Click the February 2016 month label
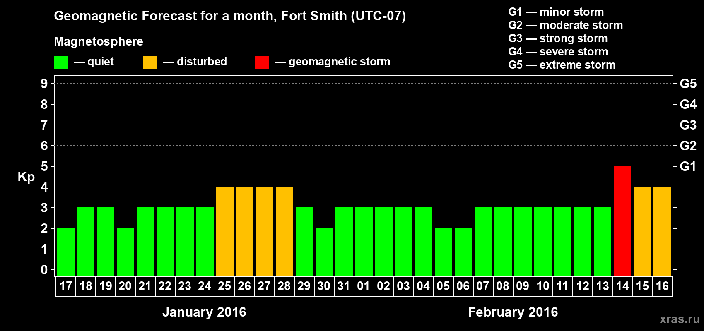 [x=513, y=312]
